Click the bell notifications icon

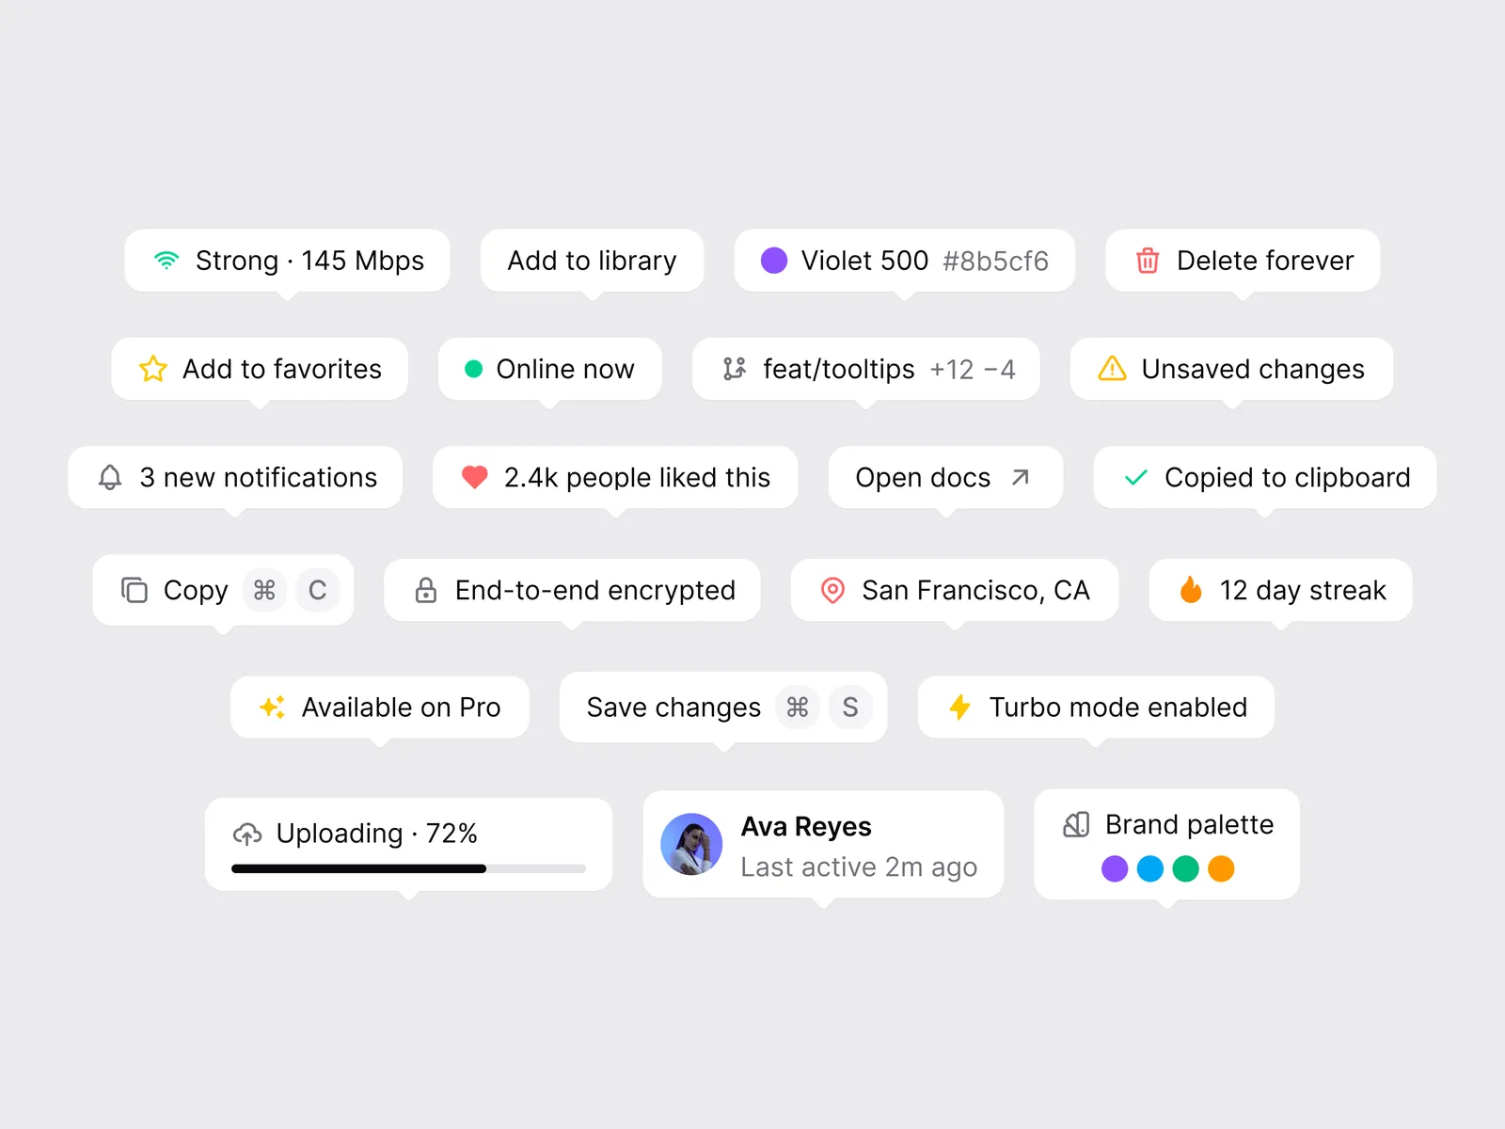(x=110, y=477)
